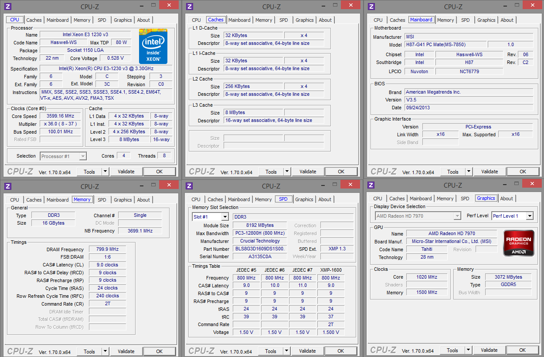Click the Socket 1150 LGA package value
Screen dimensions: 544x357
85,51
